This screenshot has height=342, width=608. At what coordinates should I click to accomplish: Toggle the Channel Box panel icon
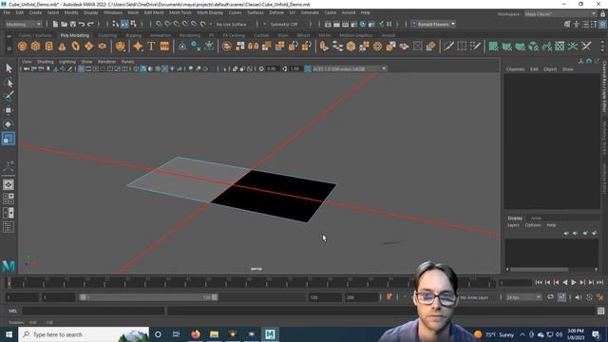tap(602, 24)
